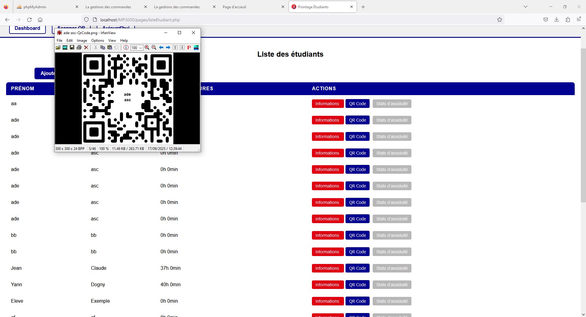586x317 pixels.
Task: Click Stats d'assiduité for Jean Claude
Action: 392,268
